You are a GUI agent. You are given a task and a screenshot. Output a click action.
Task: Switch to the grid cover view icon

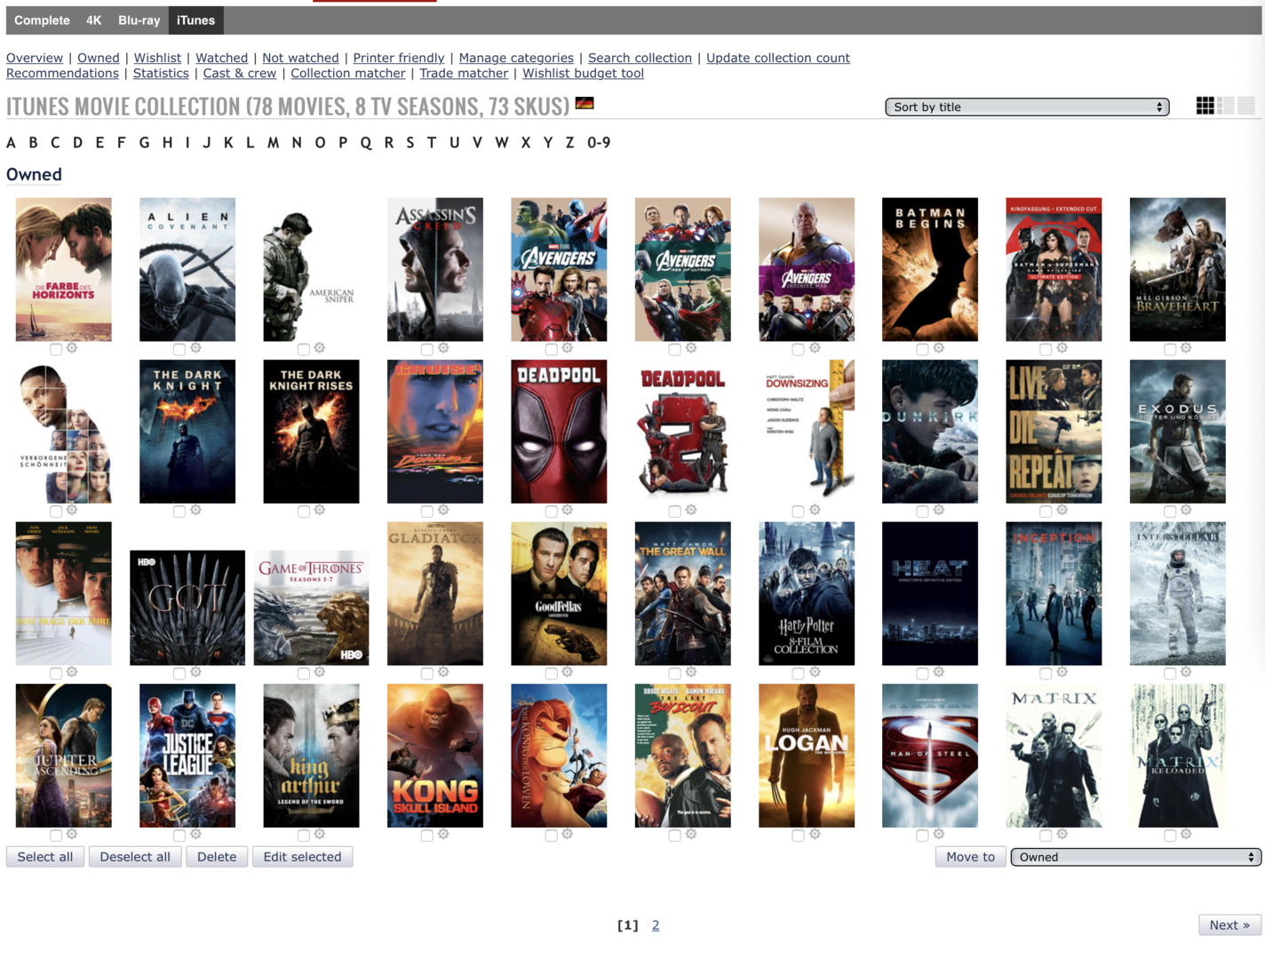[x=1205, y=106]
